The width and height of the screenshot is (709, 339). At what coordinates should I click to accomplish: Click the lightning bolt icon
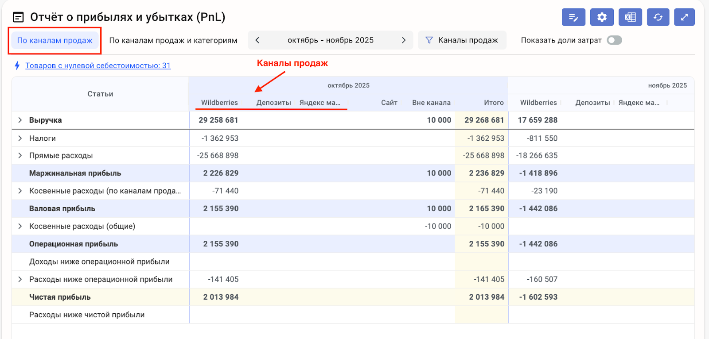click(x=17, y=65)
